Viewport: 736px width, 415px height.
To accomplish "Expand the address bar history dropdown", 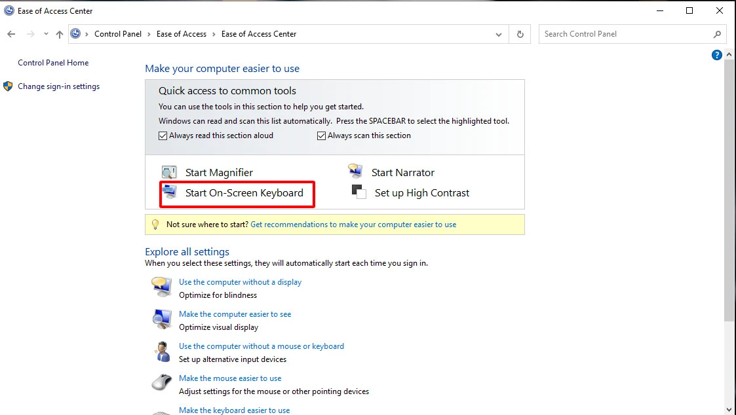I will tap(499, 34).
